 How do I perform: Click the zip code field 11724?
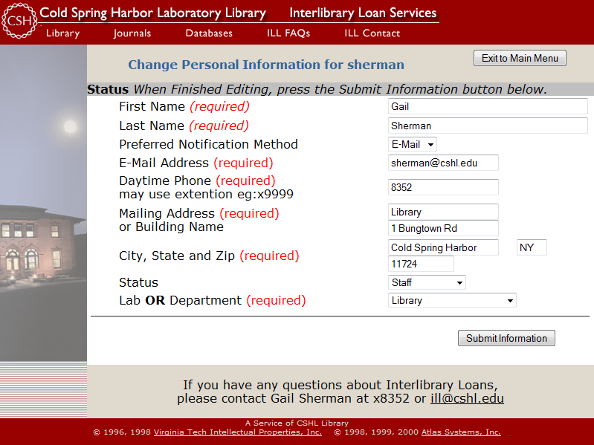(x=421, y=264)
